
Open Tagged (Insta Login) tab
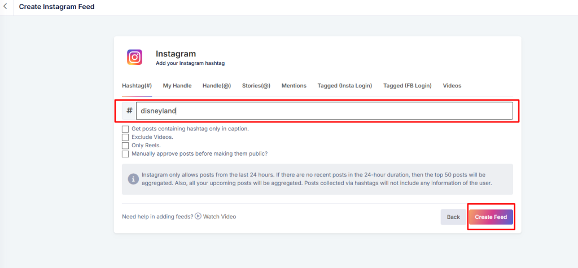344,86
